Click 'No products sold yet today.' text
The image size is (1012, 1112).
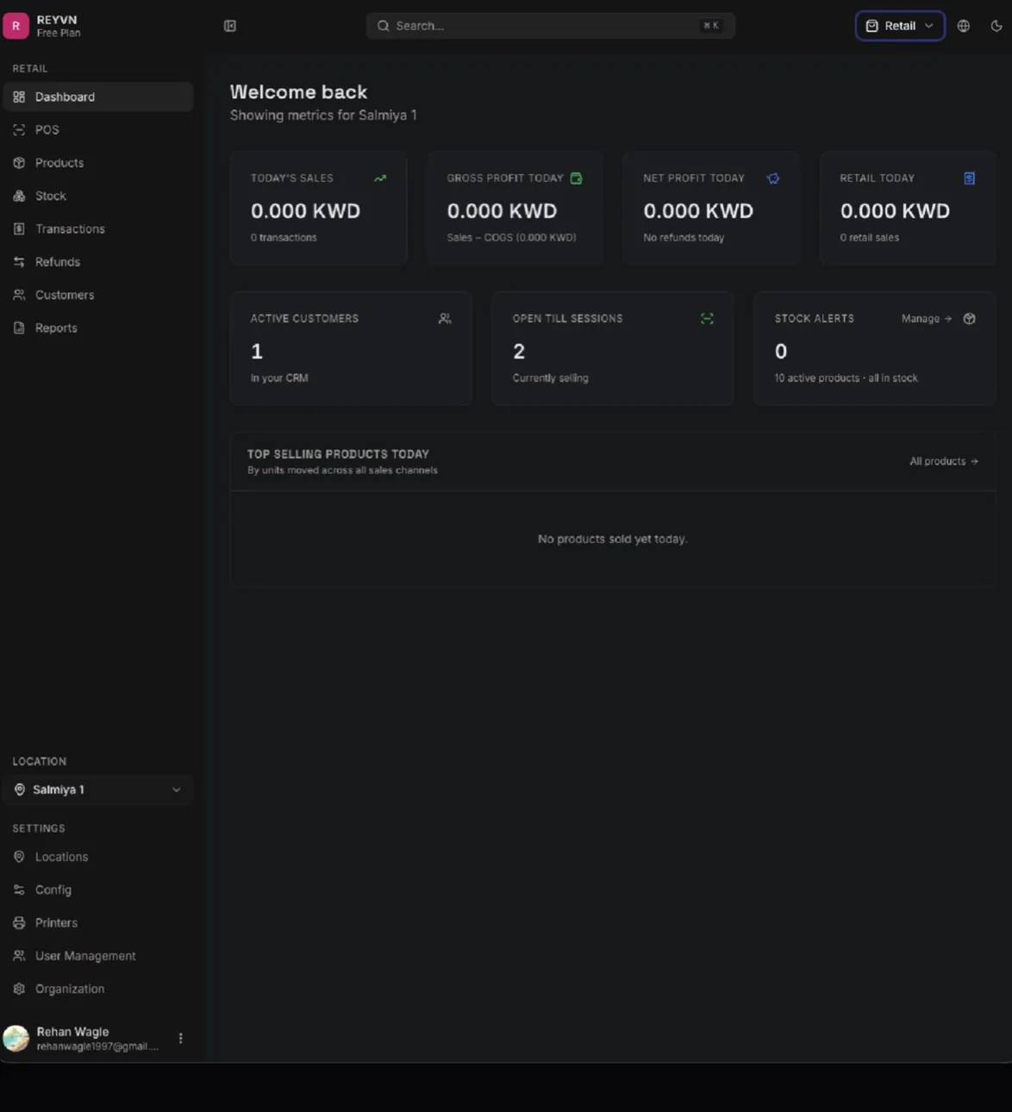click(x=613, y=540)
